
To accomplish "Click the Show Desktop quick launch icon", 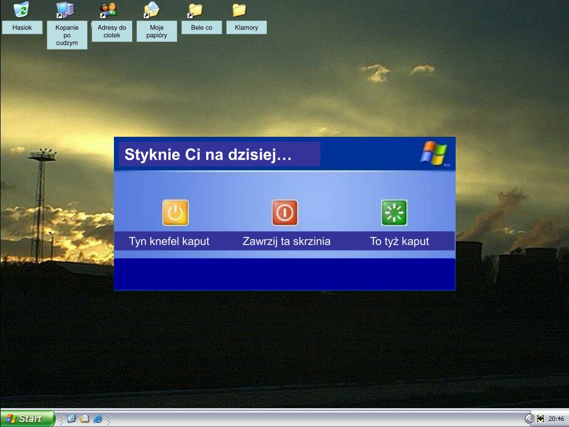I will click(84, 419).
